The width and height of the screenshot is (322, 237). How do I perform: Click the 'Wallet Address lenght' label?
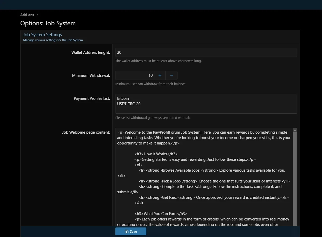pos(91,52)
